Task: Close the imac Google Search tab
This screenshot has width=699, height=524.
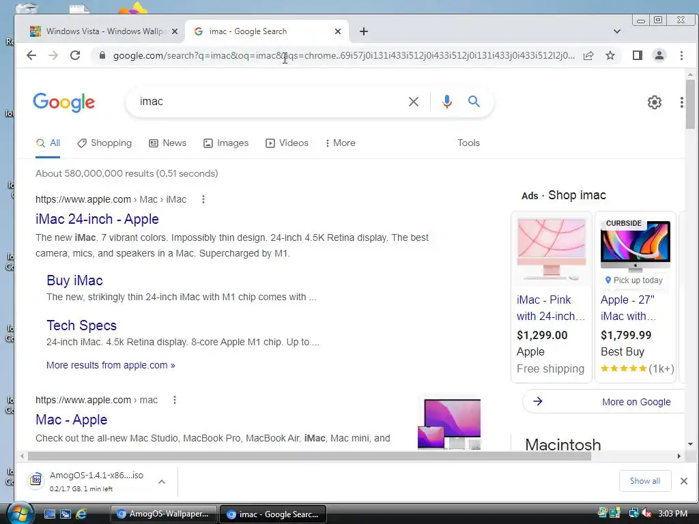Action: (x=337, y=31)
